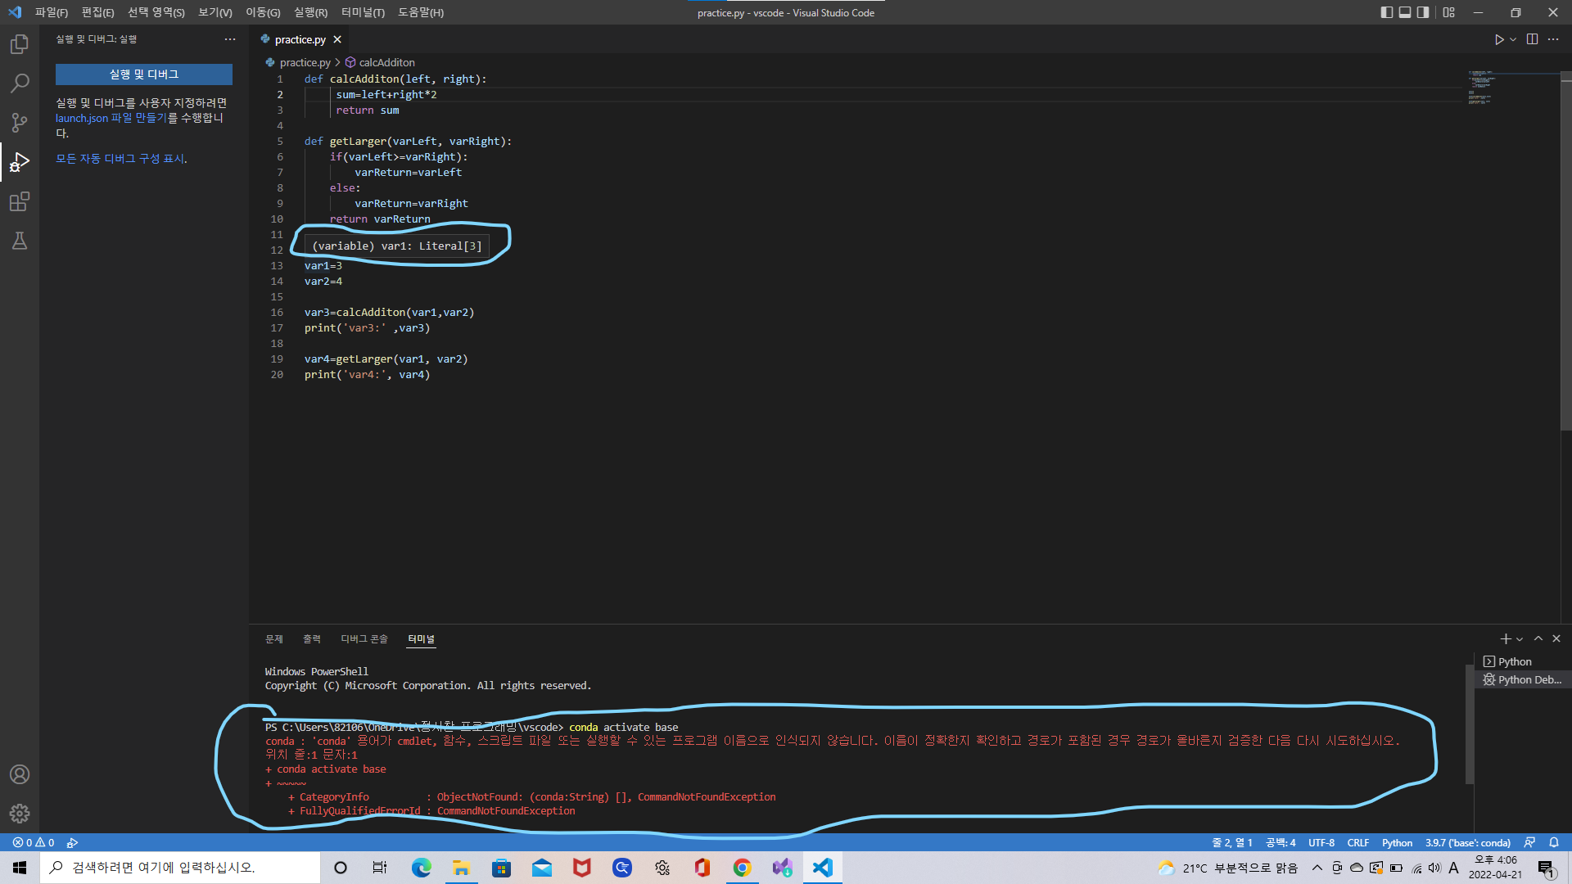Select the Python terminal in list
This screenshot has height=884, width=1572.
[x=1521, y=661]
